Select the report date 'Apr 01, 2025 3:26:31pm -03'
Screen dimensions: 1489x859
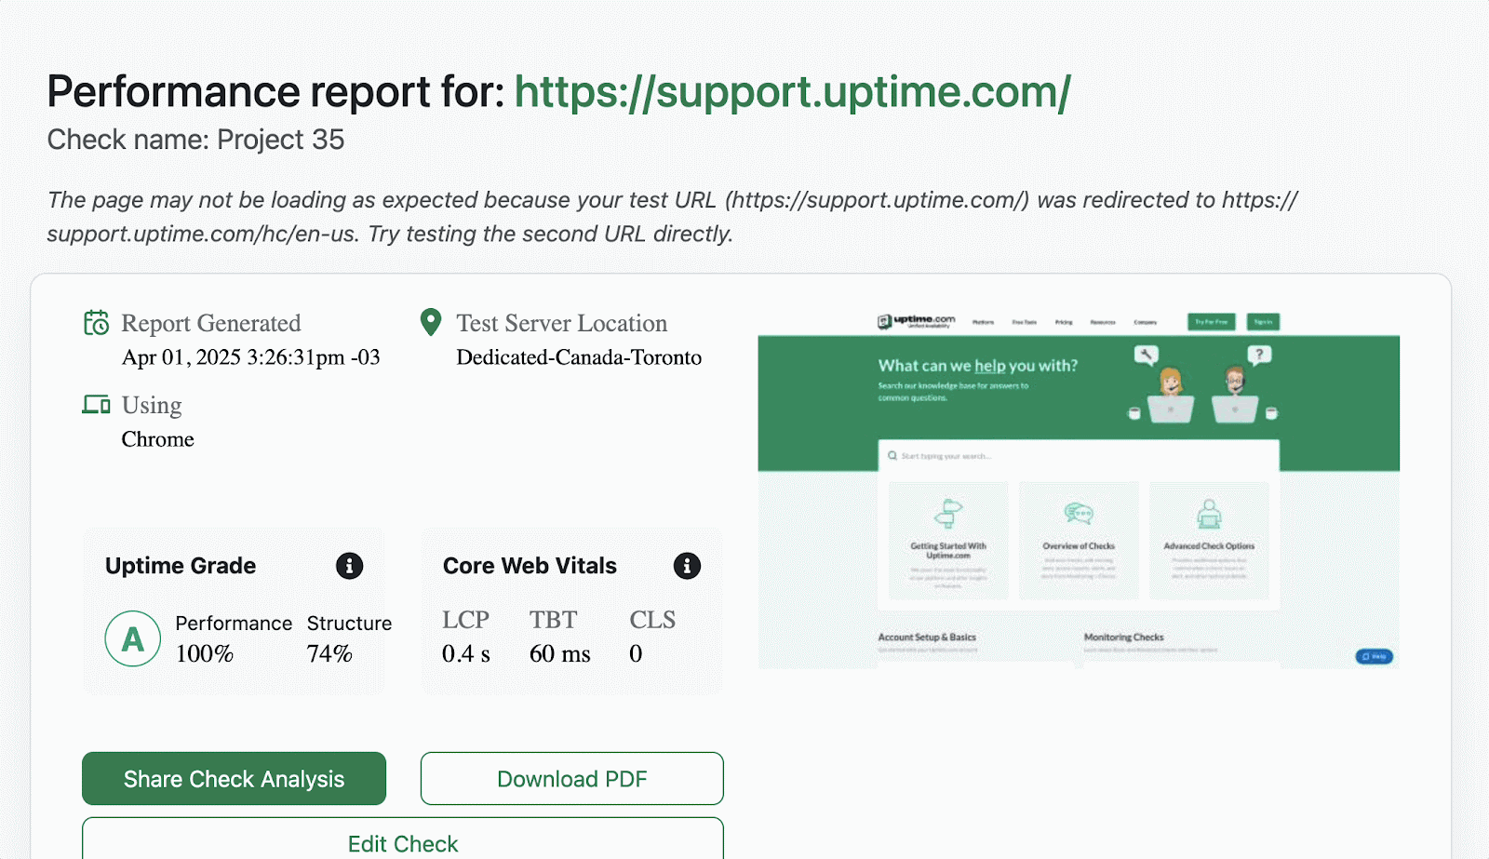250,357
